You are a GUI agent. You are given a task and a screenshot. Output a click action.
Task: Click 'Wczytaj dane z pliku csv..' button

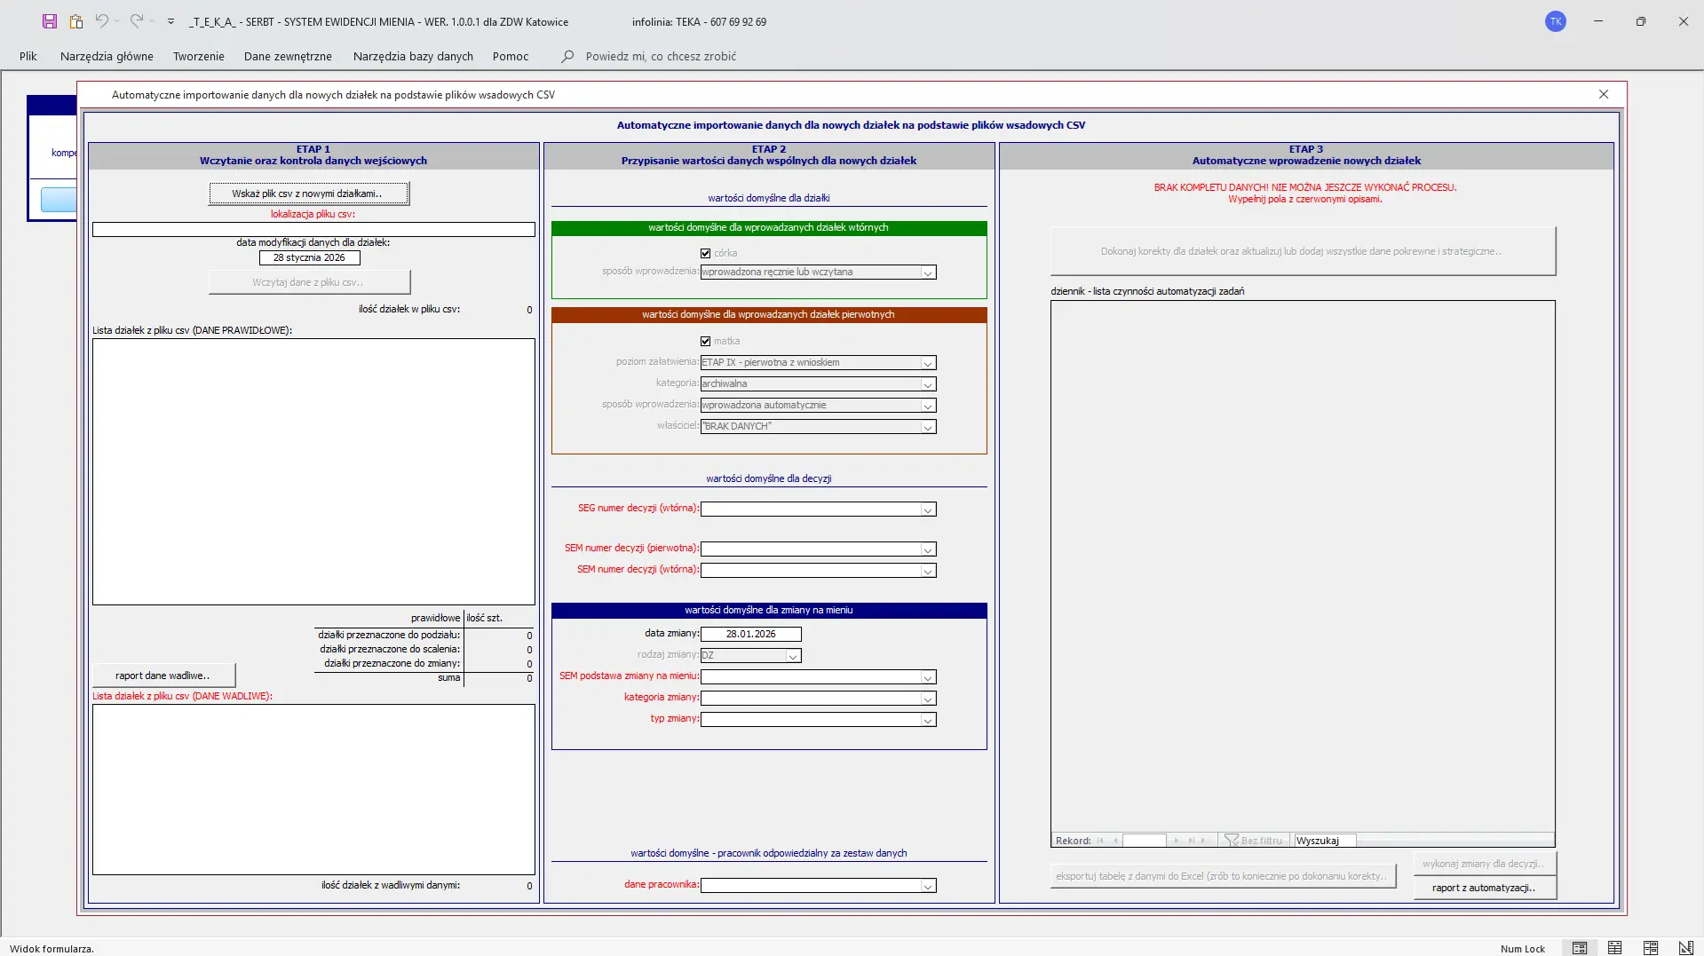(x=309, y=282)
